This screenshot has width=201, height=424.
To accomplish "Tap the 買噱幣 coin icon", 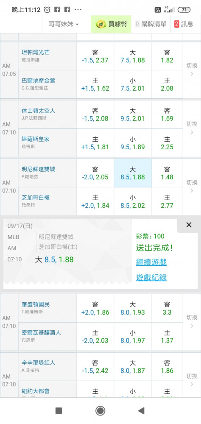I will click(x=101, y=24).
